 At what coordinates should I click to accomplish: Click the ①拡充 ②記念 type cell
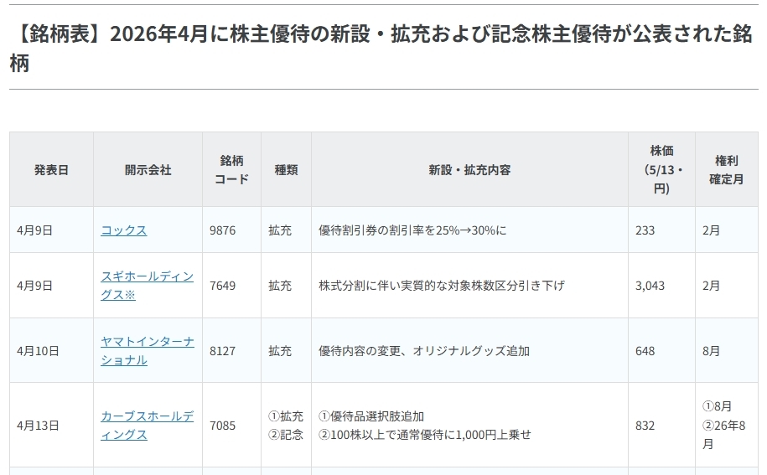[x=286, y=426]
